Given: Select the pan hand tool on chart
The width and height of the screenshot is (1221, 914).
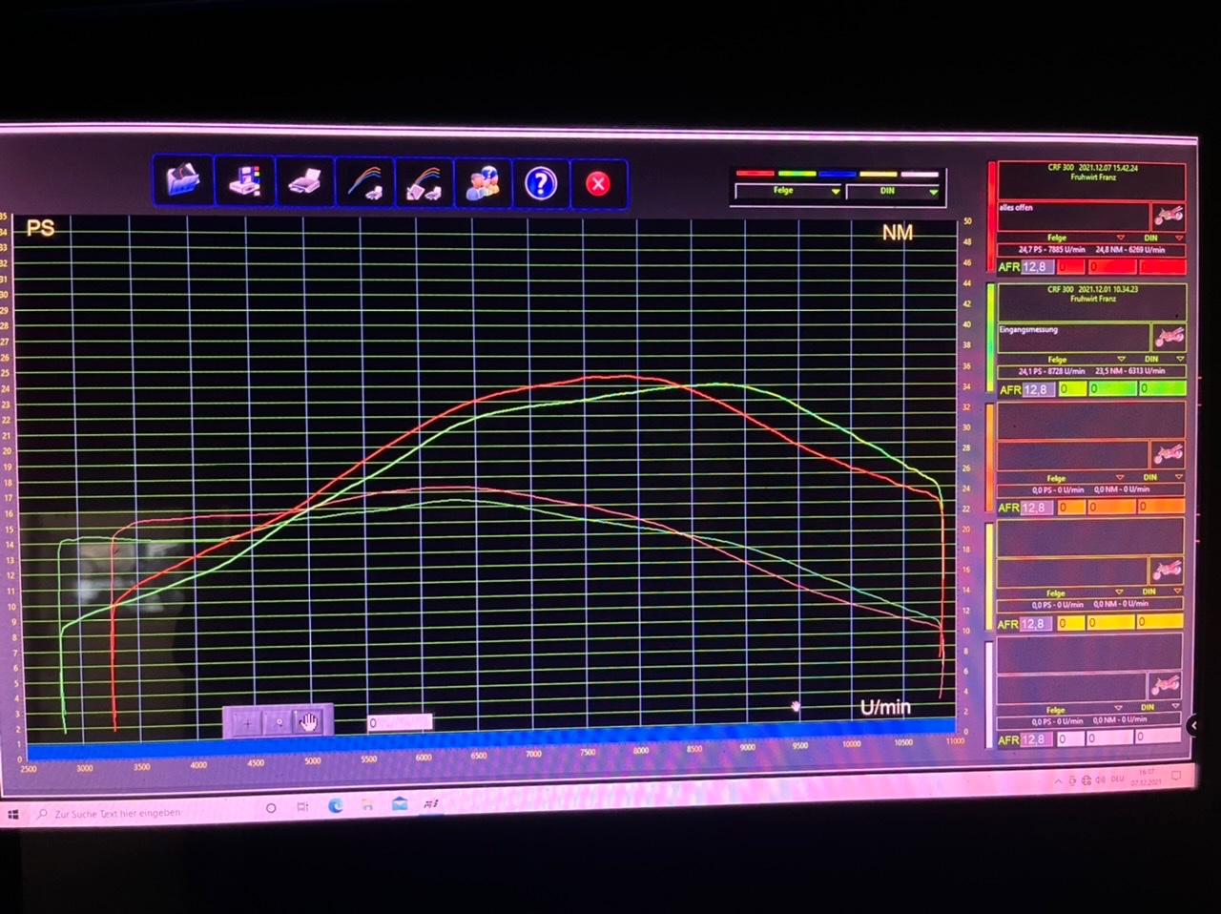Looking at the screenshot, I should point(308,722).
